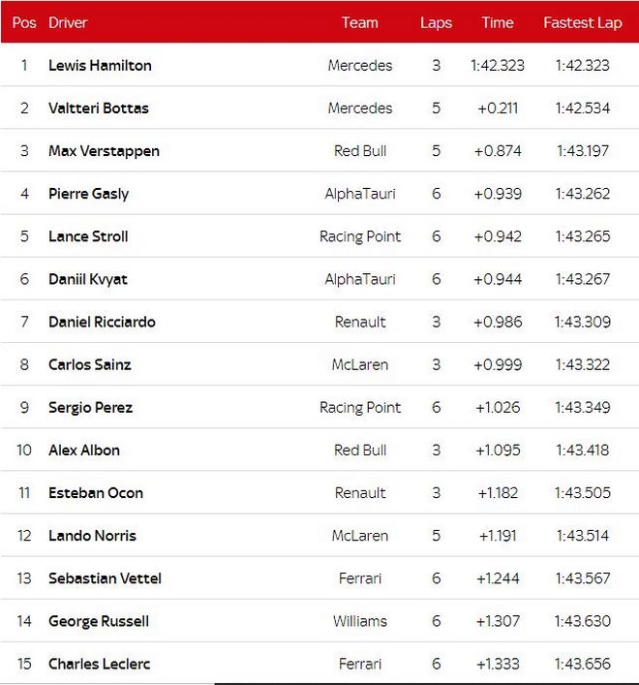Click Lance Stroll driver name
The image size is (639, 685).
[x=88, y=236]
